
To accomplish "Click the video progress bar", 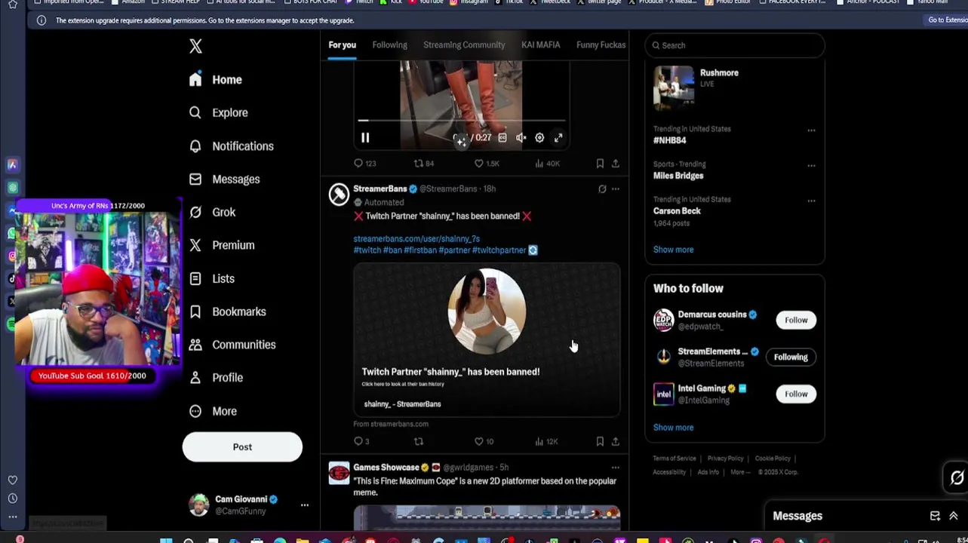I will coord(460,121).
